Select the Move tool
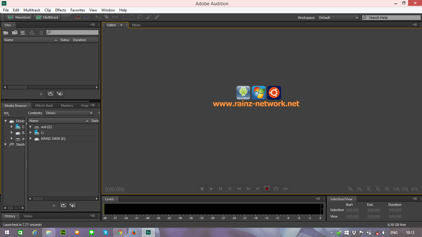The image size is (422, 237). click(99, 17)
